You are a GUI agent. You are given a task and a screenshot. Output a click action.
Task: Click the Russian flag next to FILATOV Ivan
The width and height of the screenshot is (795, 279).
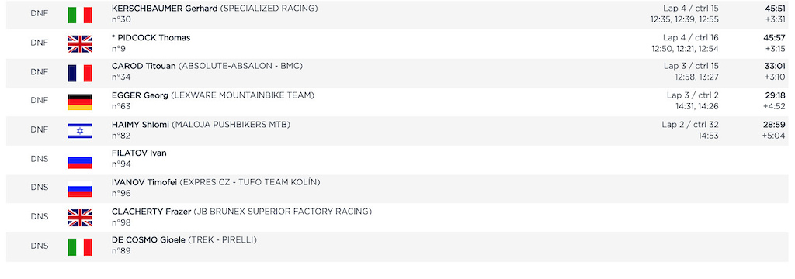(80, 160)
